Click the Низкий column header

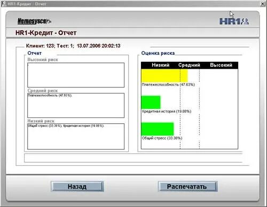(161, 65)
